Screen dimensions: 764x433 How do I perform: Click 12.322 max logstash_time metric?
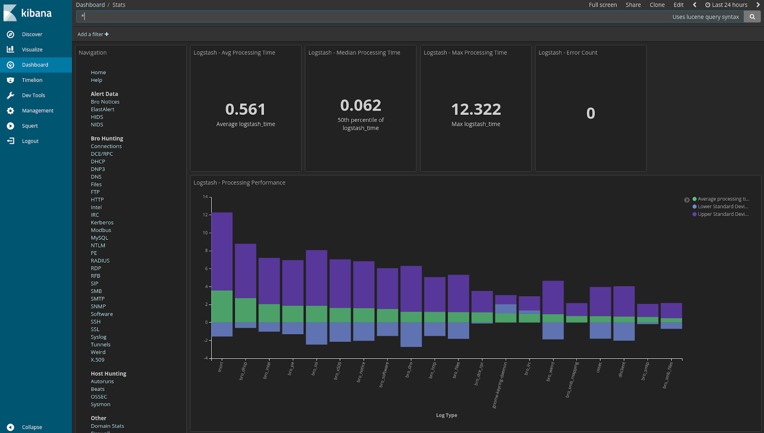[x=476, y=110]
